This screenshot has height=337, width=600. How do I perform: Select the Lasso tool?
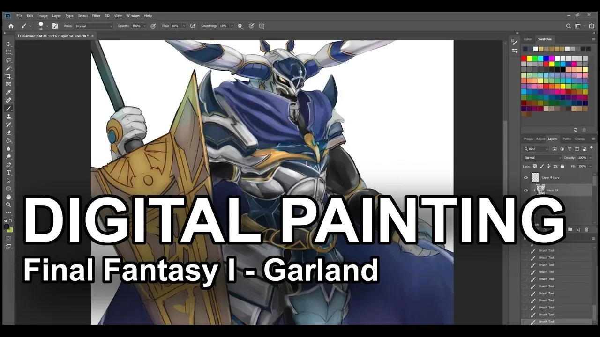click(8, 60)
